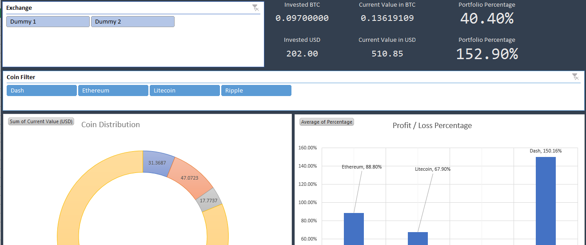This screenshot has height=245, width=586.
Task: Click the gray donut segment labeled 17.7737
Action: pos(208,201)
